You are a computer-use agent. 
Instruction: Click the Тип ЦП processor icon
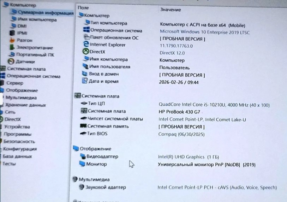click(84, 103)
